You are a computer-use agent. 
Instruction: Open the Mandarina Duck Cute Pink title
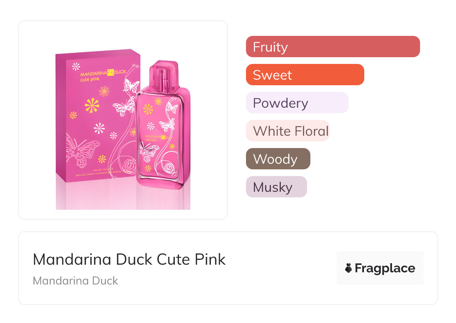129,259
